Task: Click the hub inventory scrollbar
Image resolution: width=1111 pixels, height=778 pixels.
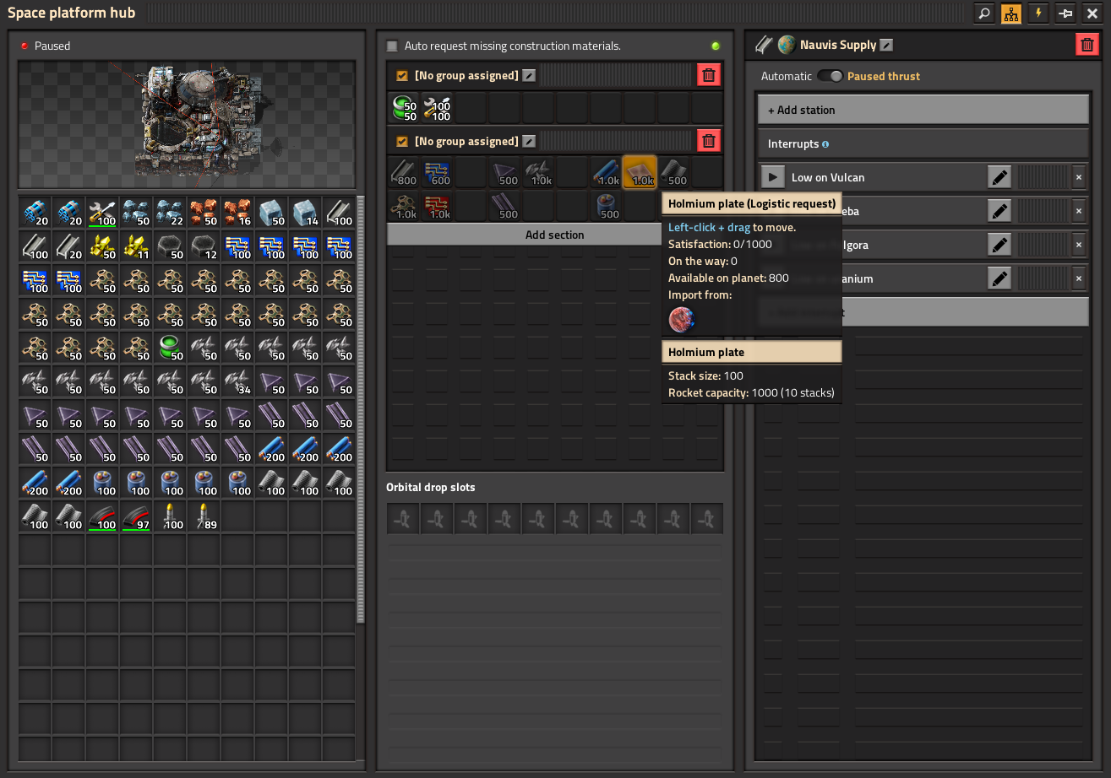Action: tap(361, 405)
